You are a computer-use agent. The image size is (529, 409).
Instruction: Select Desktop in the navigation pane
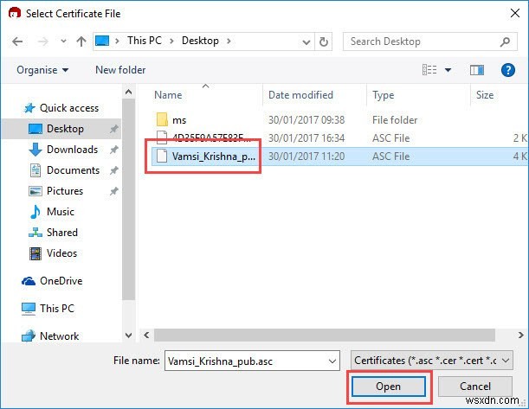point(65,129)
